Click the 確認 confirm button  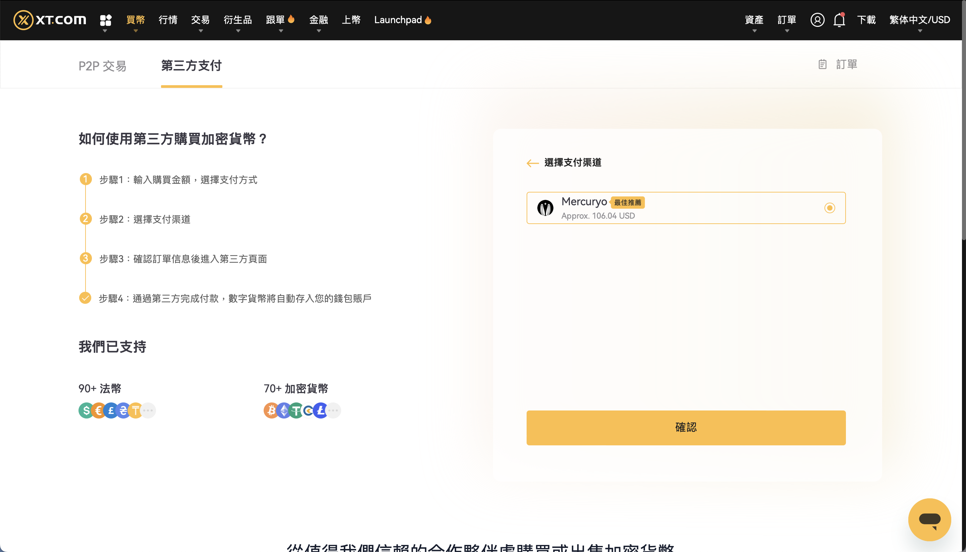pyautogui.click(x=686, y=428)
